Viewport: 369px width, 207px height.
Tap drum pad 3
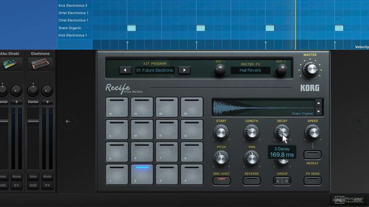pyautogui.click(x=167, y=174)
